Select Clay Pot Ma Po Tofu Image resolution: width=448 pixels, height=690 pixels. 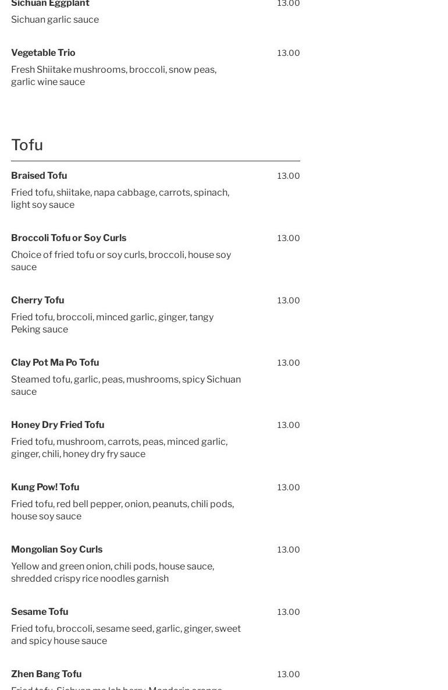tap(55, 362)
